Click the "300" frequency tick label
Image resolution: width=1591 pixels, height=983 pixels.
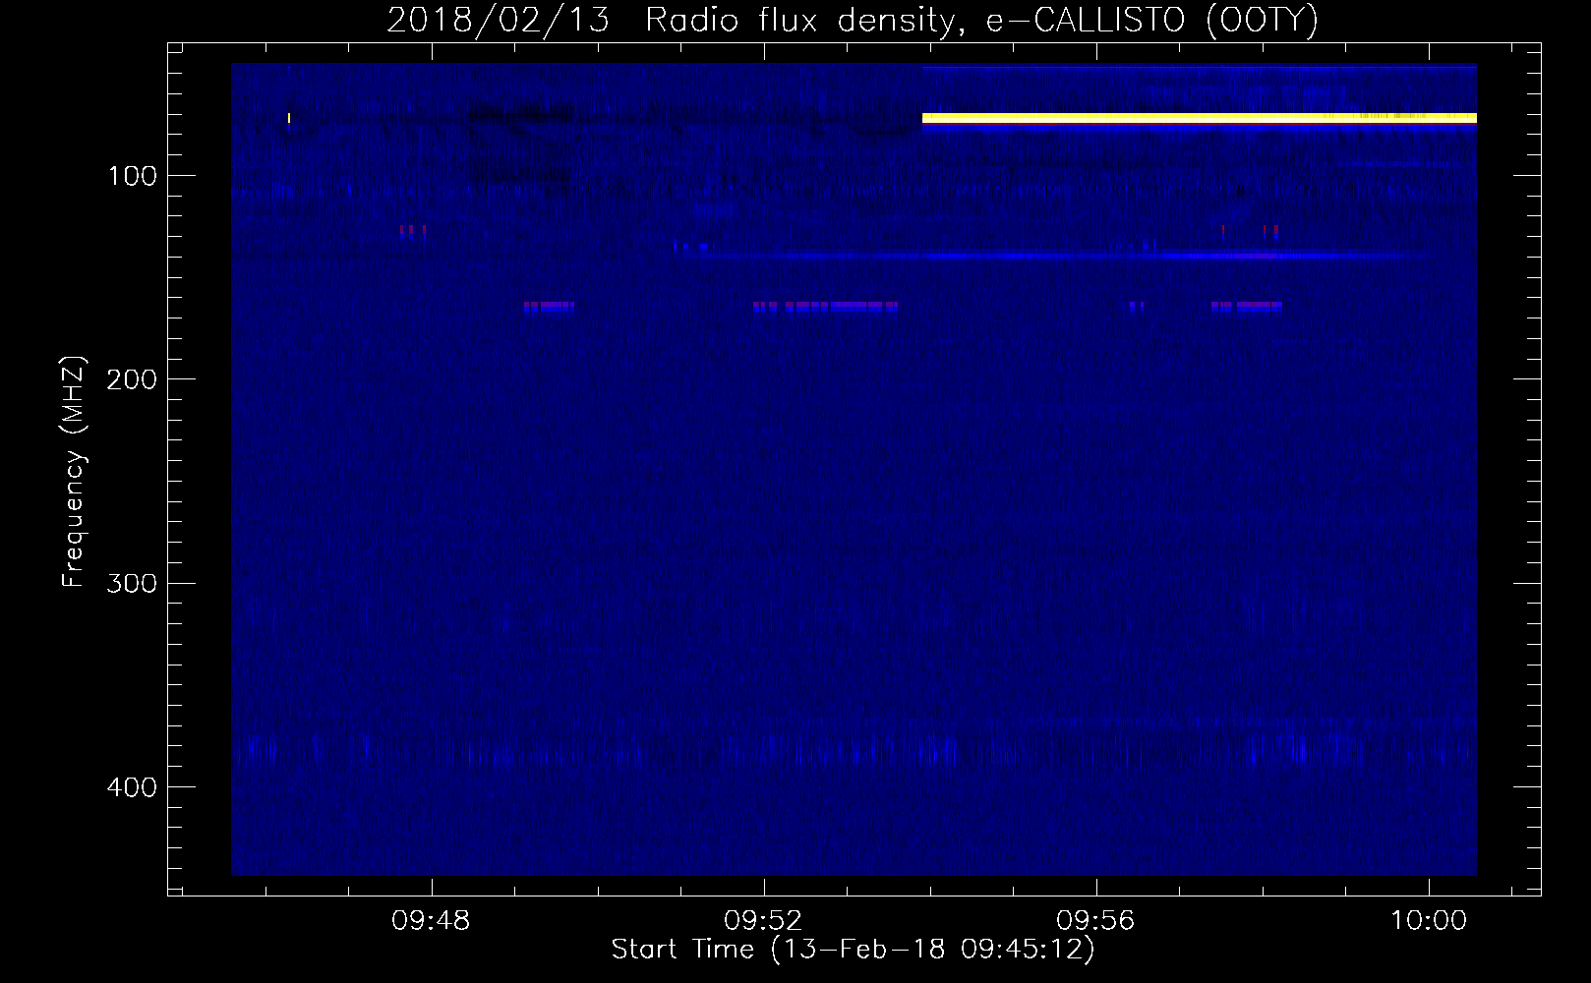point(132,584)
